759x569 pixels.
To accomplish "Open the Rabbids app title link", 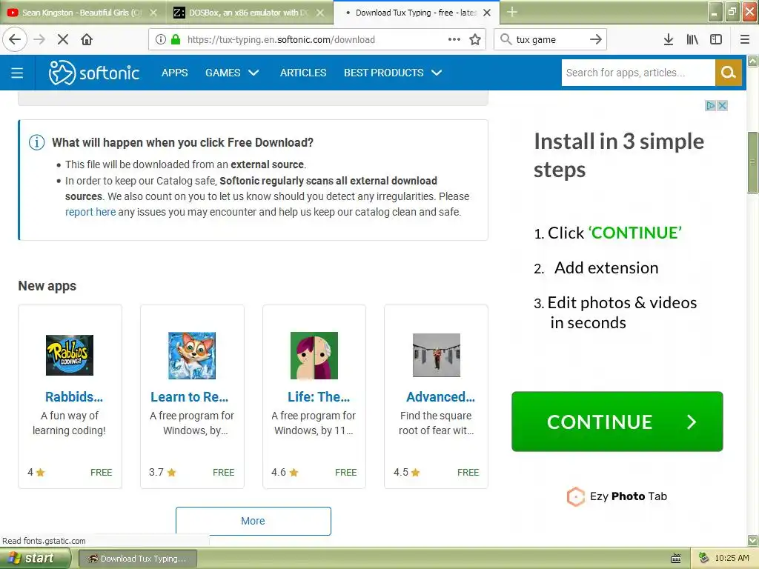I will click(x=74, y=397).
